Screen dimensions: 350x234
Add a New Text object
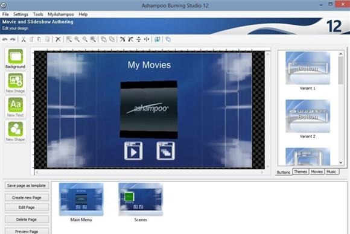click(16, 107)
